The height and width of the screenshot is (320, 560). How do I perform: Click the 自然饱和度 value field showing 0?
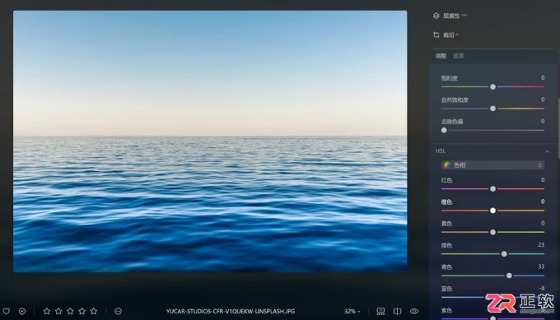click(x=543, y=100)
